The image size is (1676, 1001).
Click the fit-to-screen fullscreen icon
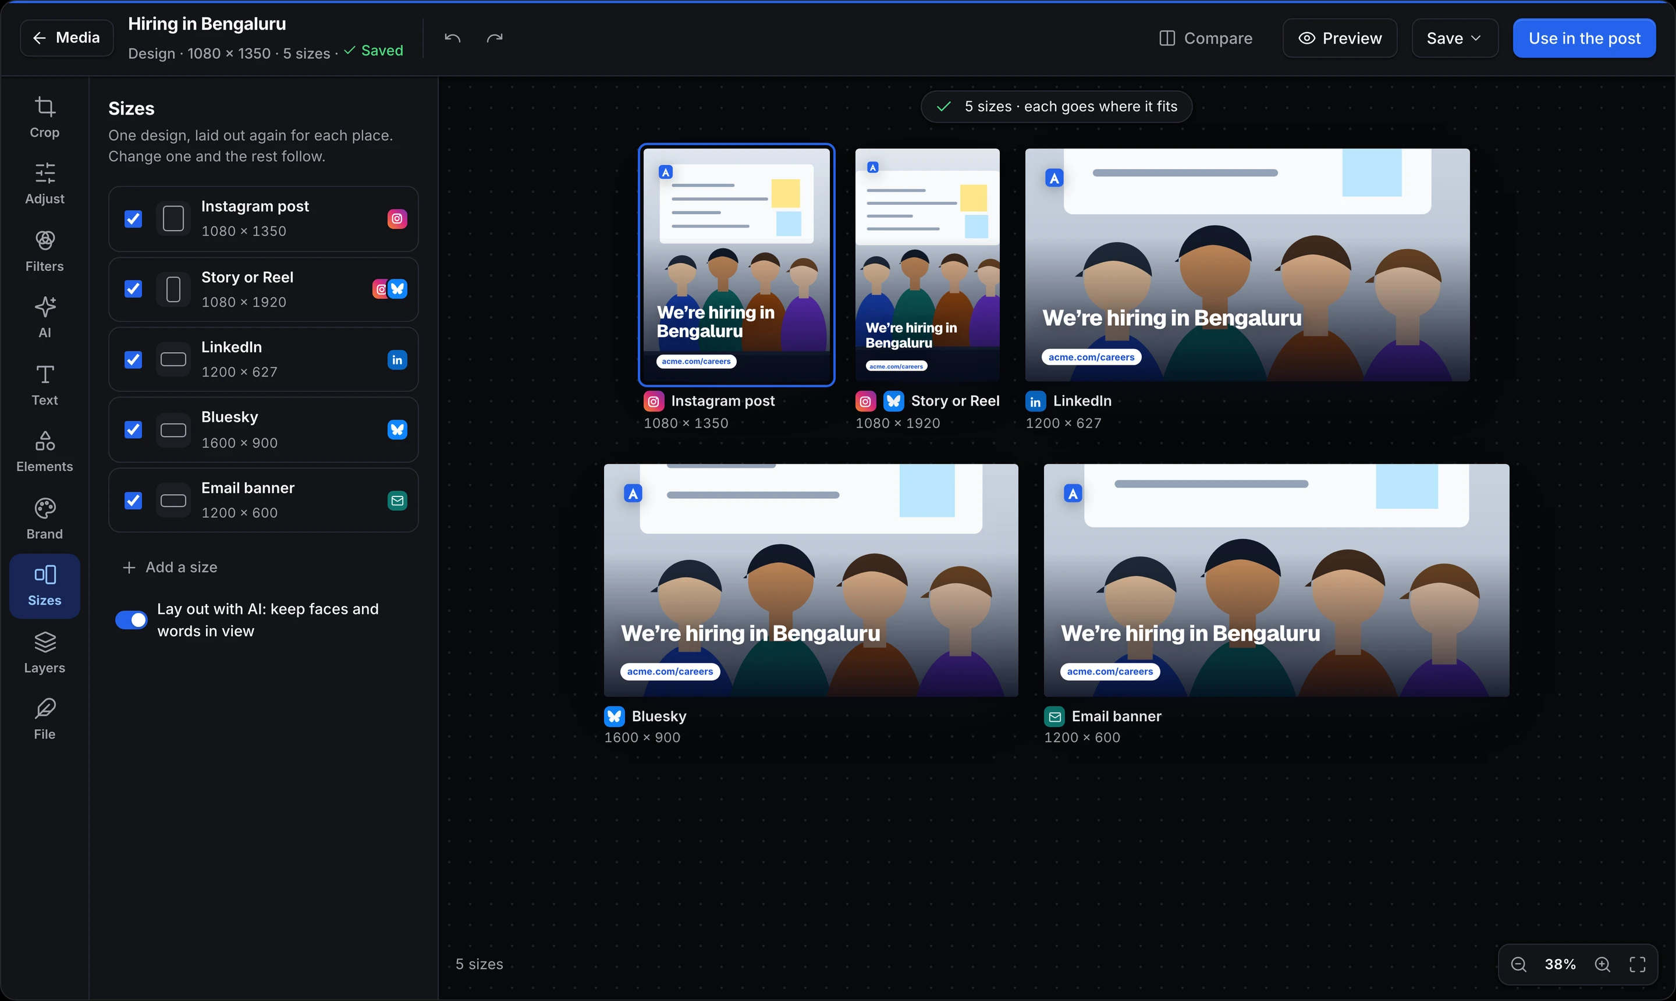1638,964
